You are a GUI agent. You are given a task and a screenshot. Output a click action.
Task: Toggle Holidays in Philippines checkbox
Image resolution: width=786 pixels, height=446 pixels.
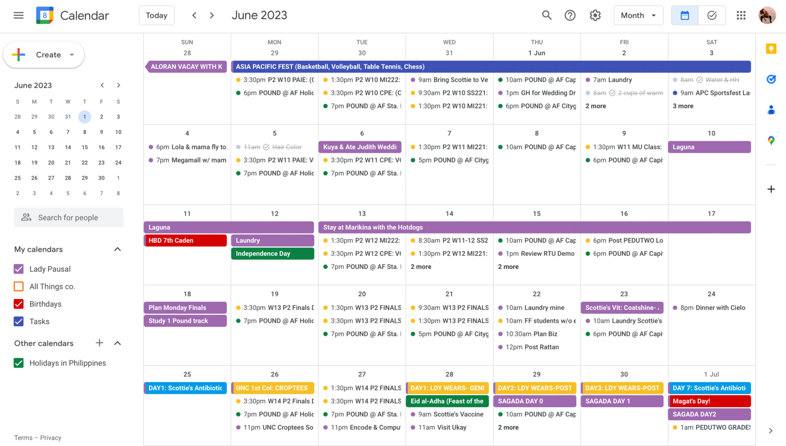click(x=19, y=363)
